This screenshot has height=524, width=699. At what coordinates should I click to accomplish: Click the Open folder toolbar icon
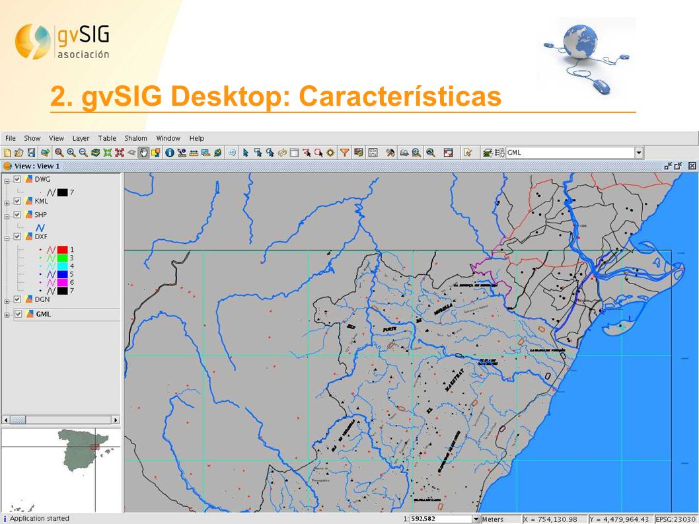pyautogui.click(x=18, y=153)
